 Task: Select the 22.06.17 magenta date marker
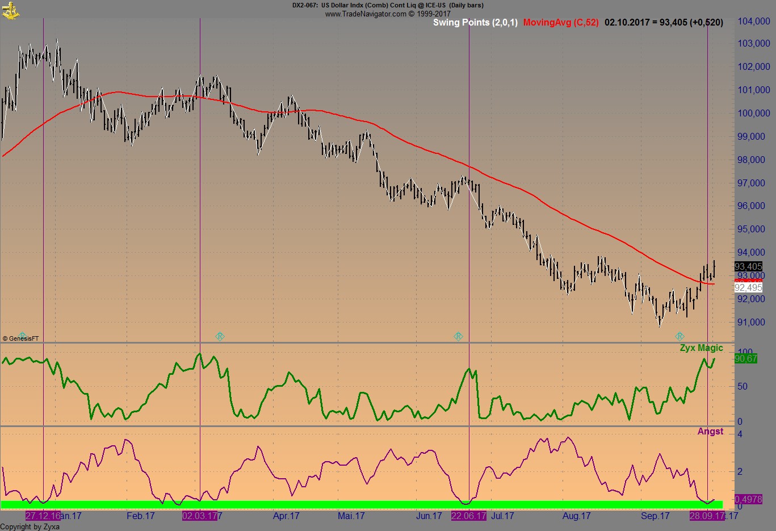tap(468, 516)
